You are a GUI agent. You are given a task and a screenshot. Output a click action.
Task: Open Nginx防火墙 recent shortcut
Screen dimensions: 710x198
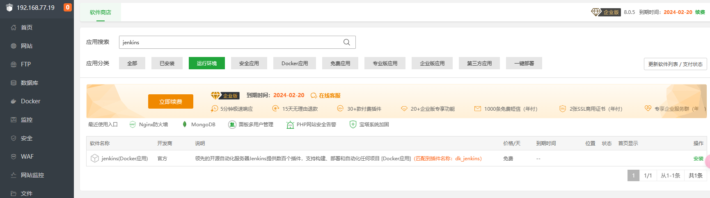(149, 125)
